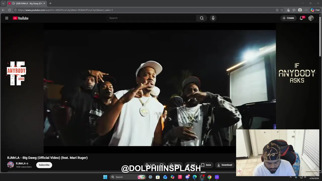
Task: Start voice search with the microphone
Action: (x=213, y=18)
